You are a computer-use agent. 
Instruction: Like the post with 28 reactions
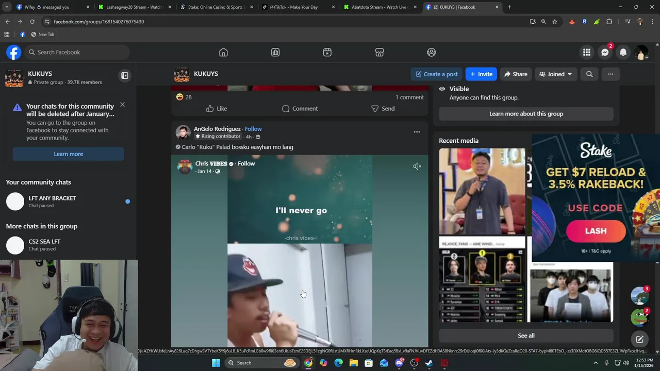coord(217,109)
